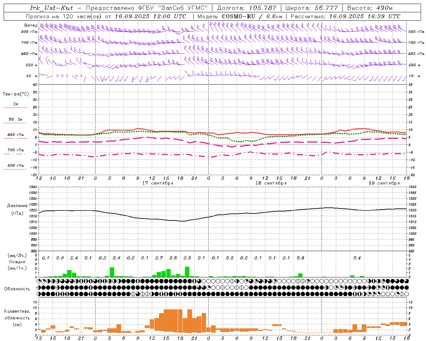Click the model label COSMO-RU / 6.6км

(x=252, y=16)
